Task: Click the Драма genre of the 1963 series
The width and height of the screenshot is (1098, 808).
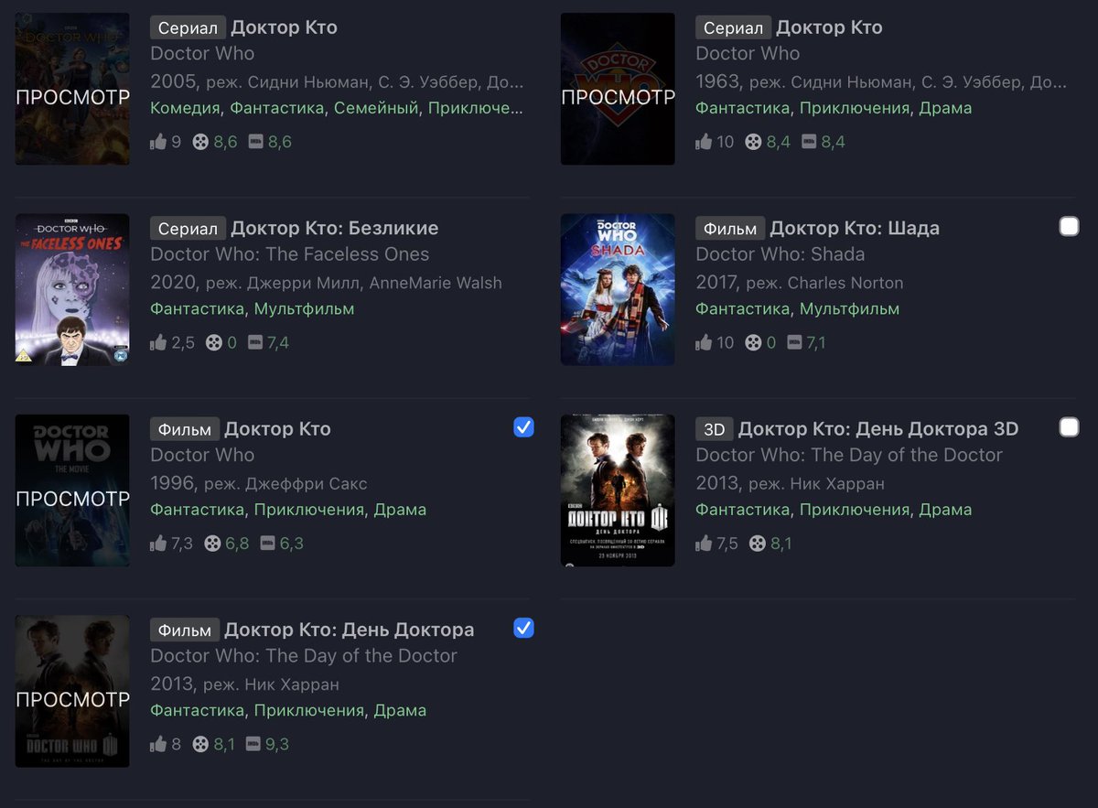Action: coord(945,108)
